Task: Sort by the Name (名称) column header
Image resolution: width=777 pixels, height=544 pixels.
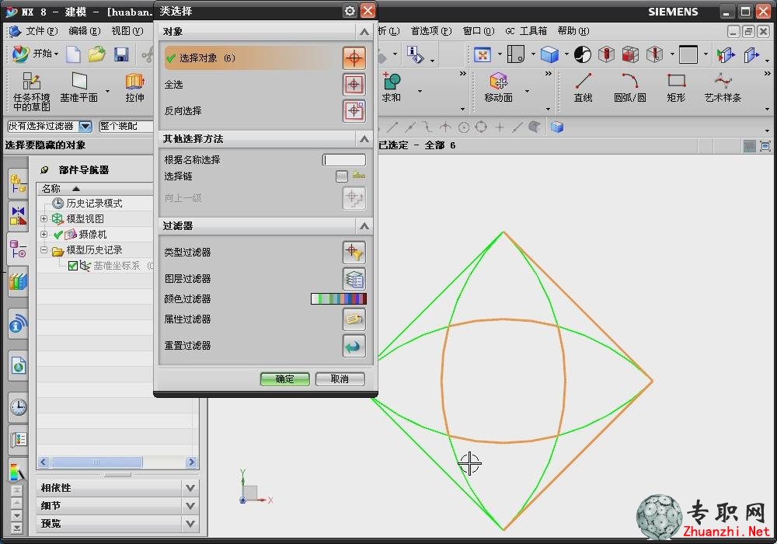Action: [95, 189]
